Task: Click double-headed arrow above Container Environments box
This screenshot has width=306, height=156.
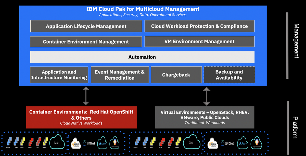Action: click(86, 96)
